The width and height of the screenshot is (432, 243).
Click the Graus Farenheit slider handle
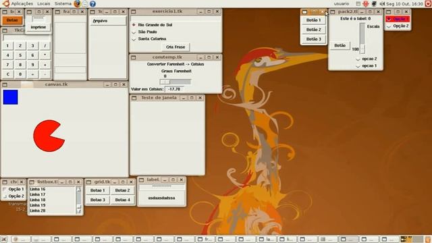[165, 82]
